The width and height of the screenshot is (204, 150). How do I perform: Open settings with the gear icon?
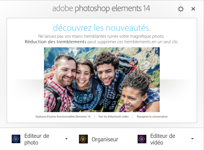(x=181, y=9)
